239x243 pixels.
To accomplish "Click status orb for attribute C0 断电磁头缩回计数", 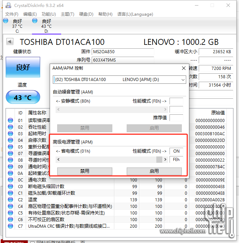I will (10, 186).
